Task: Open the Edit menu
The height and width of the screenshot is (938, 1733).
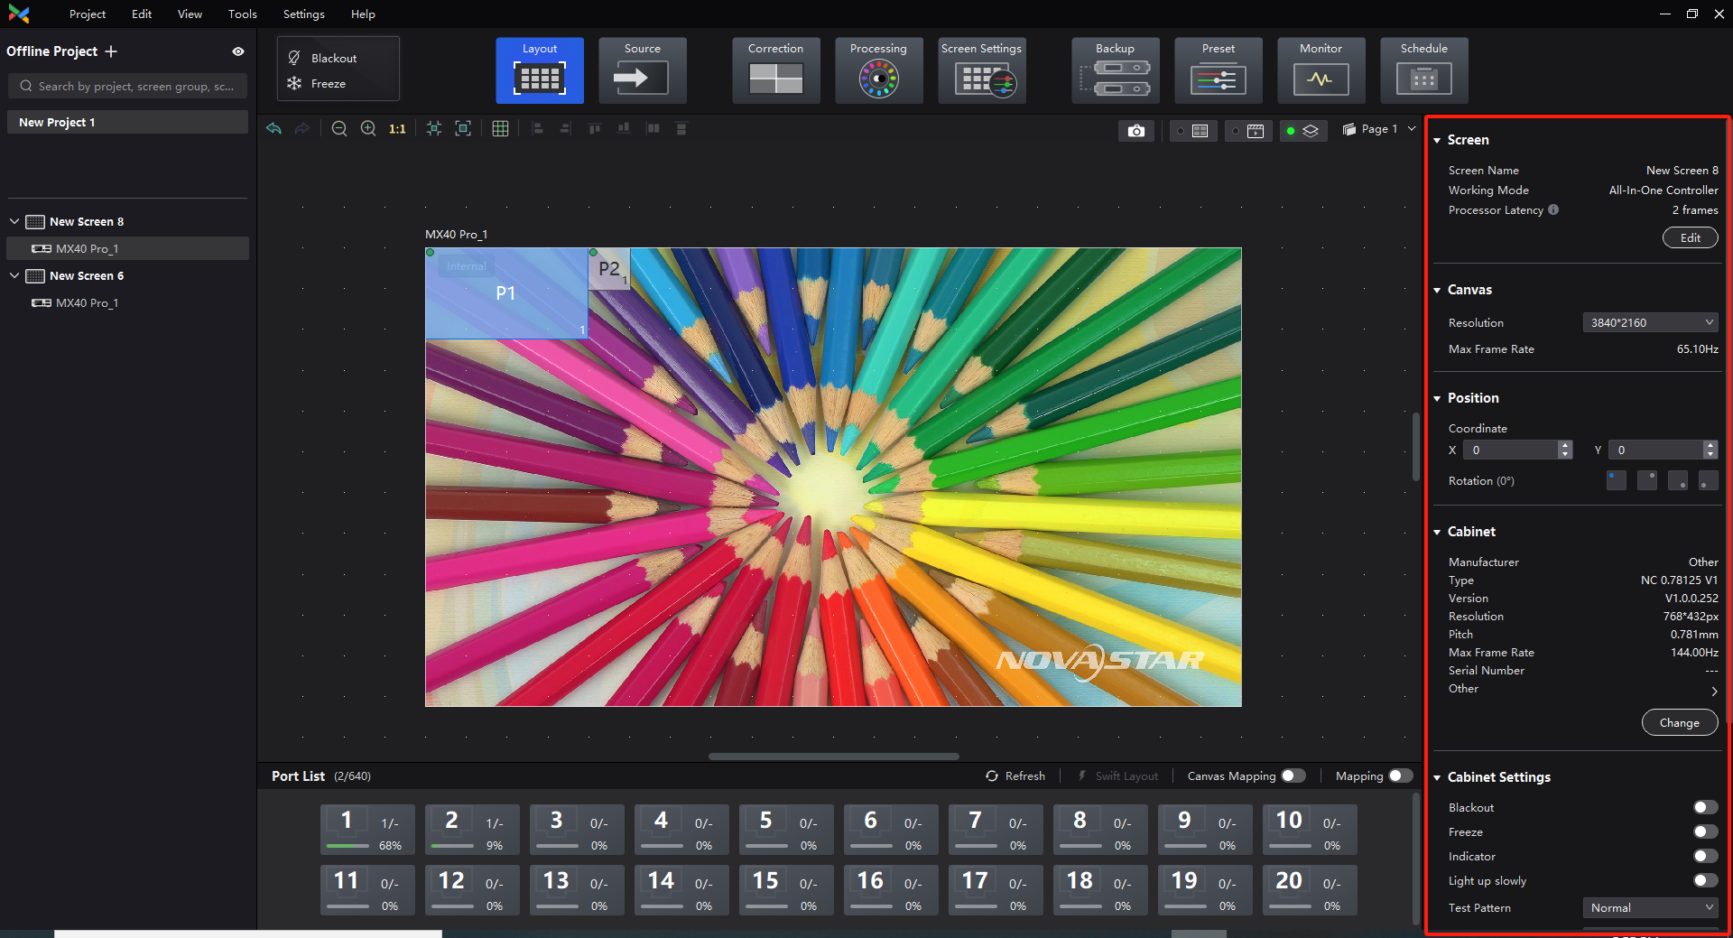Action: [142, 14]
